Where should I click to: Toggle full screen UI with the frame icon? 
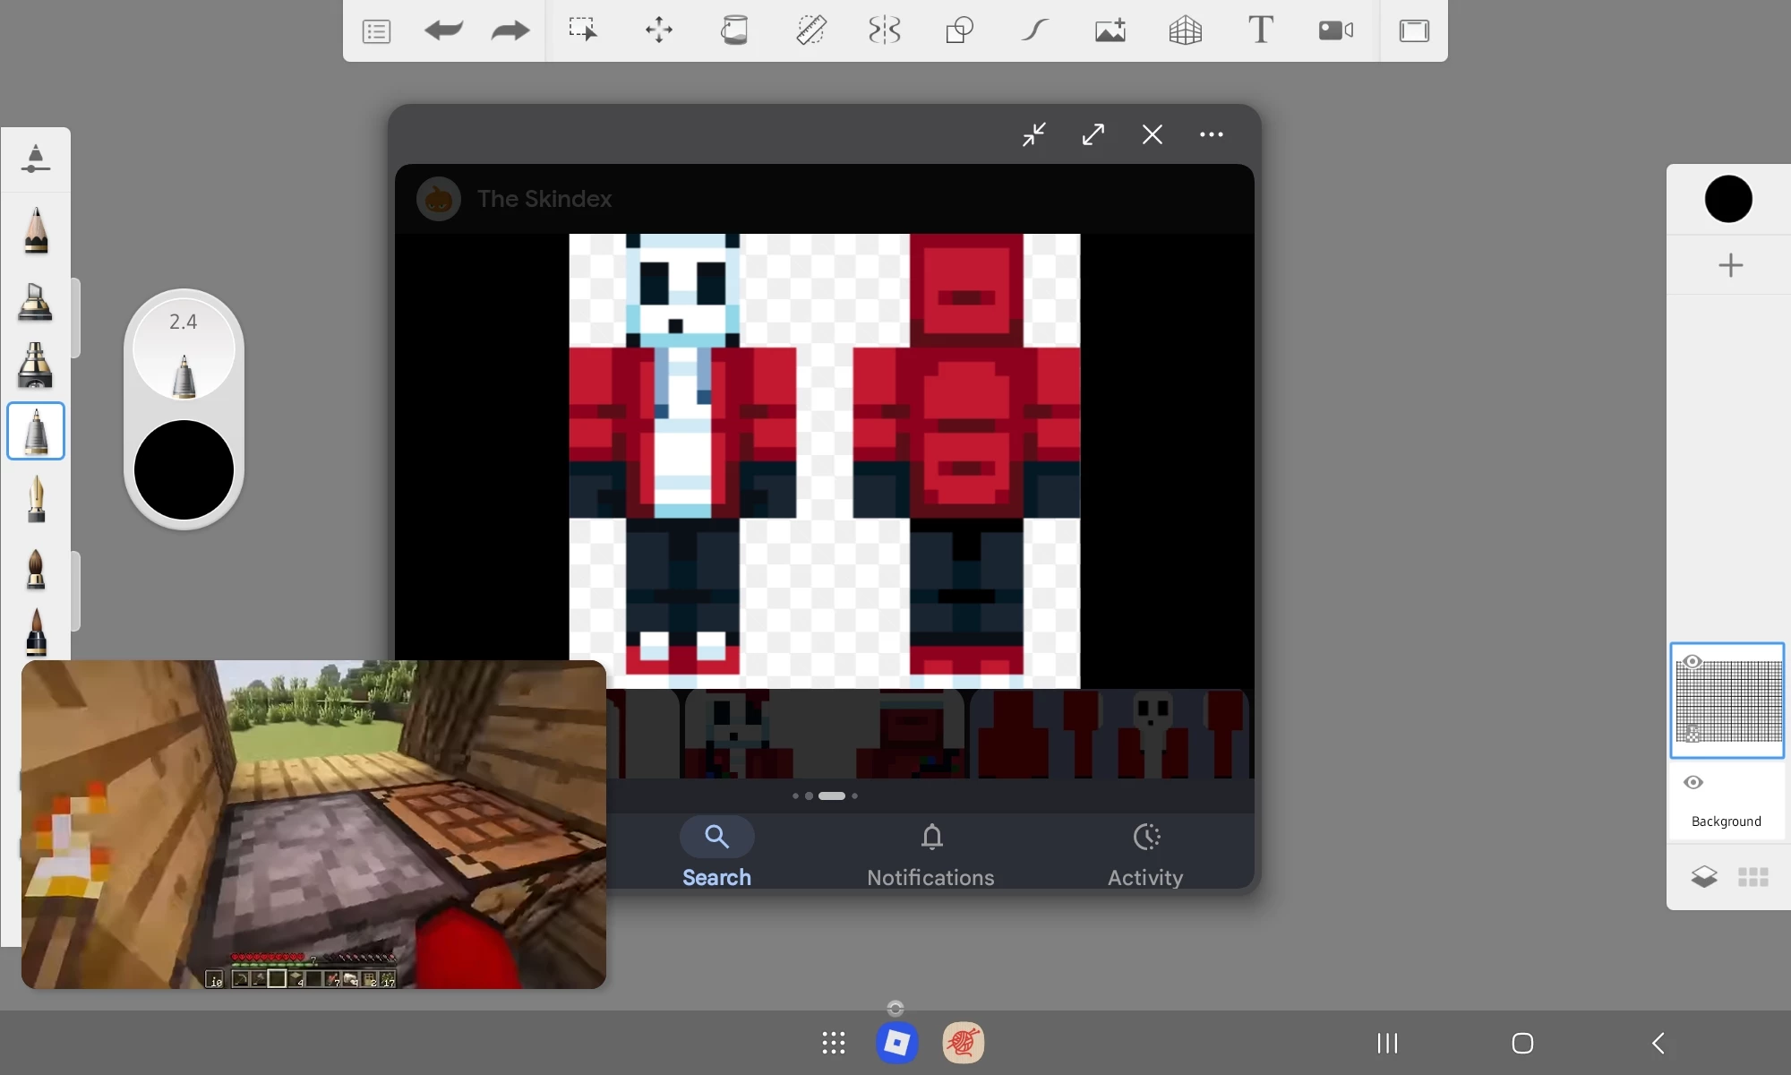point(1414,30)
